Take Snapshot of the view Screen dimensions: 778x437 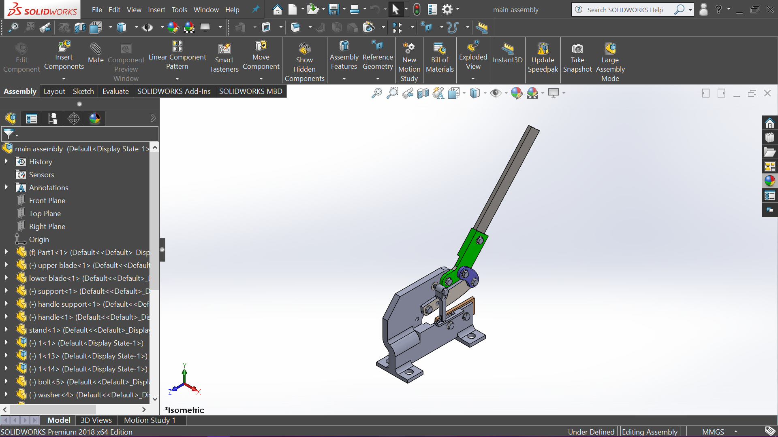[577, 58]
